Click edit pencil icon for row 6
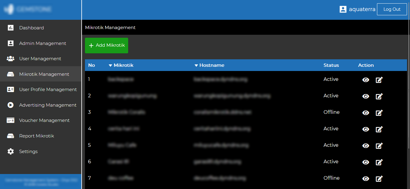This screenshot has width=410, height=189. 379,162
